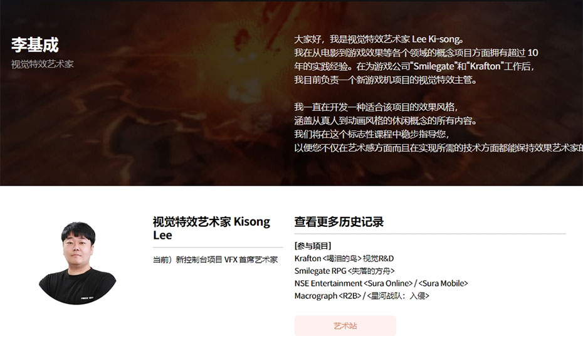Select the Krafton 视觉R&D project entry
The image size is (583, 356).
point(344,259)
